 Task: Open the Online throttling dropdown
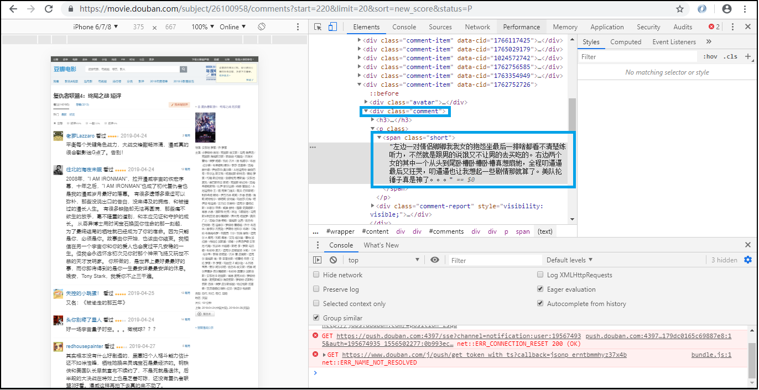click(x=233, y=27)
